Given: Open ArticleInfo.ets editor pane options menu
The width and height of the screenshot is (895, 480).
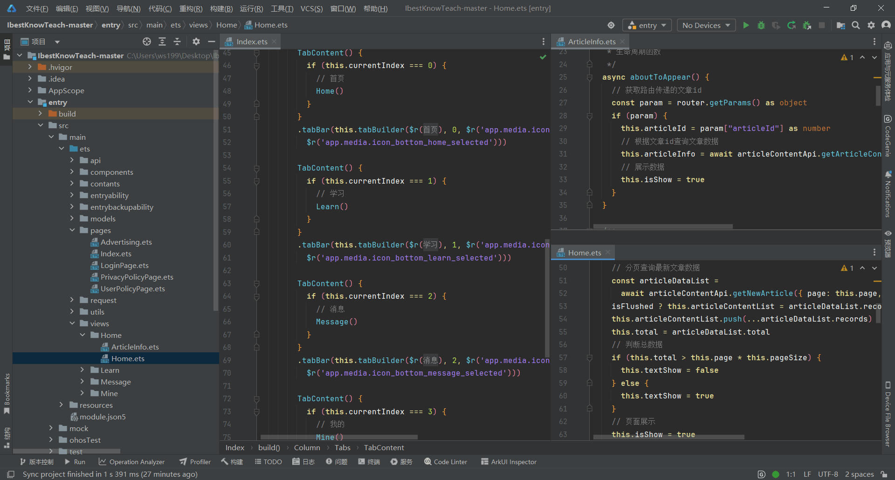Looking at the screenshot, I should [x=874, y=41].
